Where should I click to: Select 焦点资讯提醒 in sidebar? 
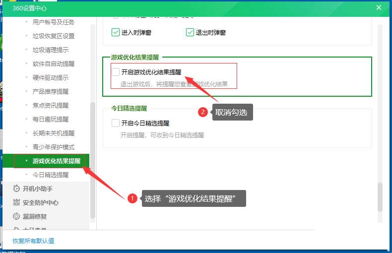pyautogui.click(x=50, y=105)
